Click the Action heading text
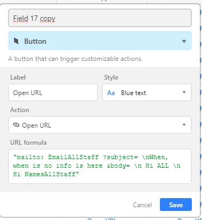Viewport: 202px width, 220px height. point(20,110)
